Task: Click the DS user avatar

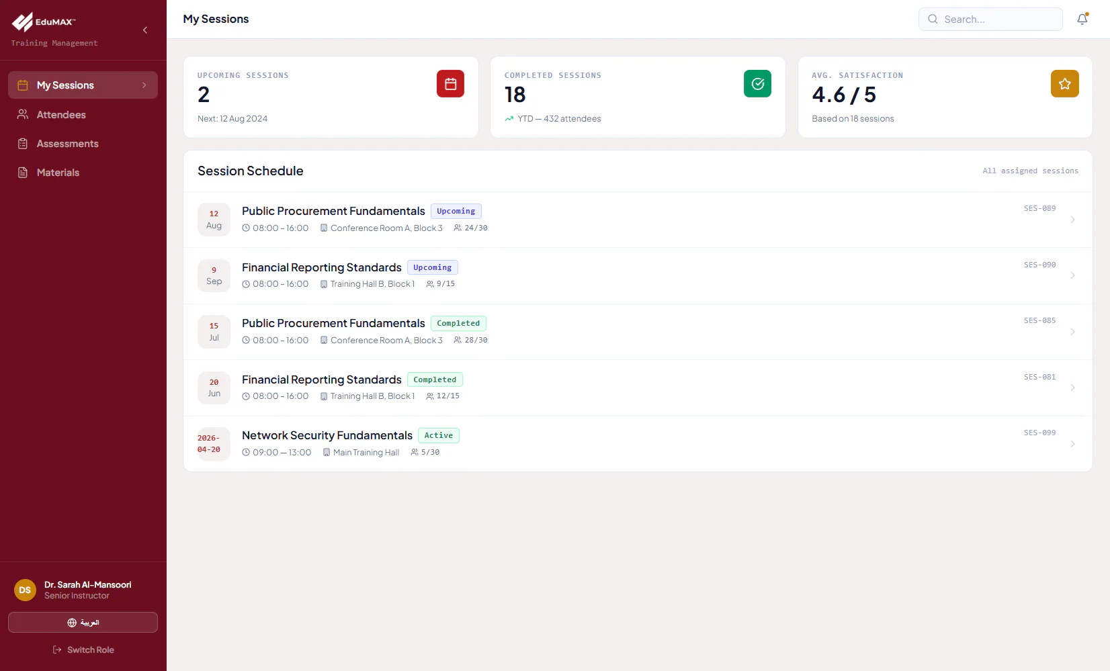Action: (25, 590)
